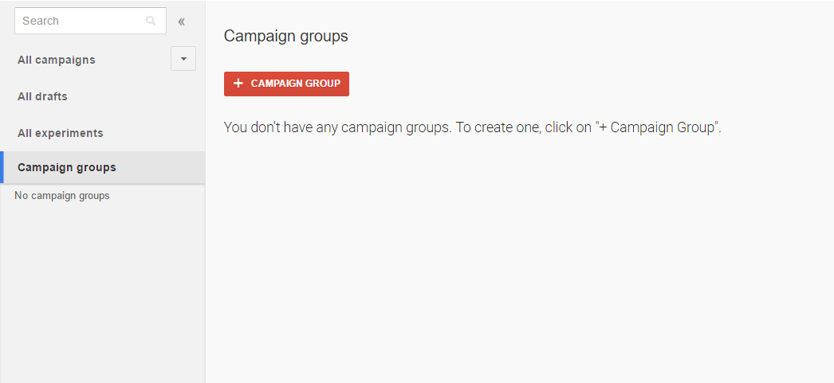Viewport: 834px width, 383px height.
Task: Click the empty sidebar area below No campaign groups
Action: 103,292
